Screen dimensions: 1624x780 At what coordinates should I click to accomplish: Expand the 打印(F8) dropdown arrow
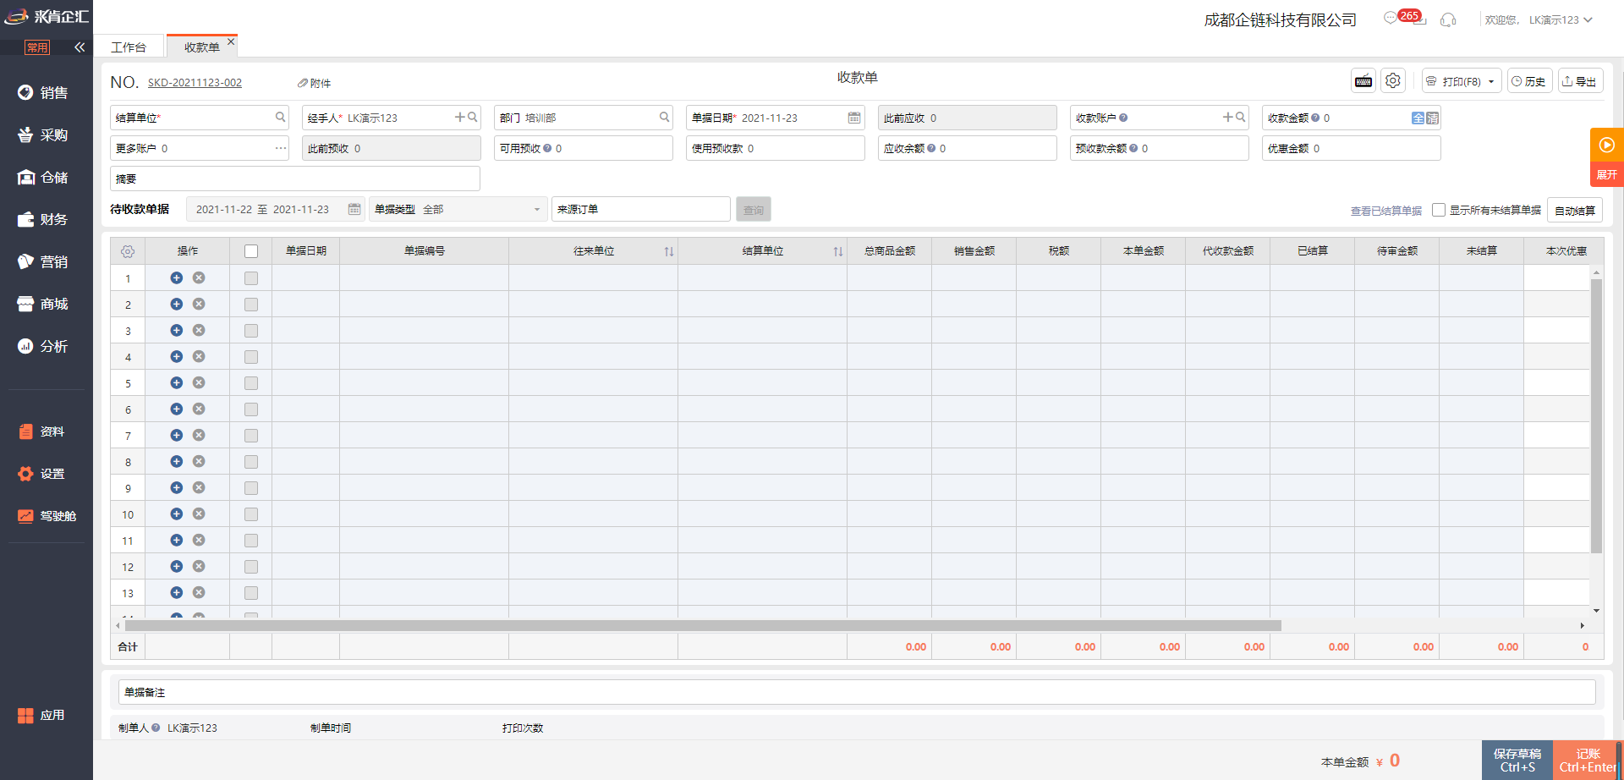(x=1491, y=82)
